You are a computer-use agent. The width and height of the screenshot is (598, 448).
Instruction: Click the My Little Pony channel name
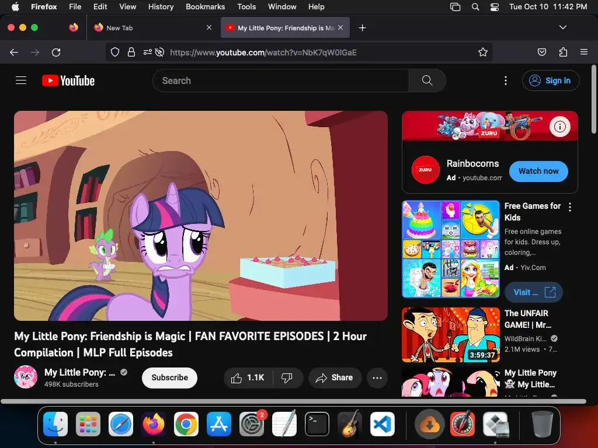[x=79, y=372]
